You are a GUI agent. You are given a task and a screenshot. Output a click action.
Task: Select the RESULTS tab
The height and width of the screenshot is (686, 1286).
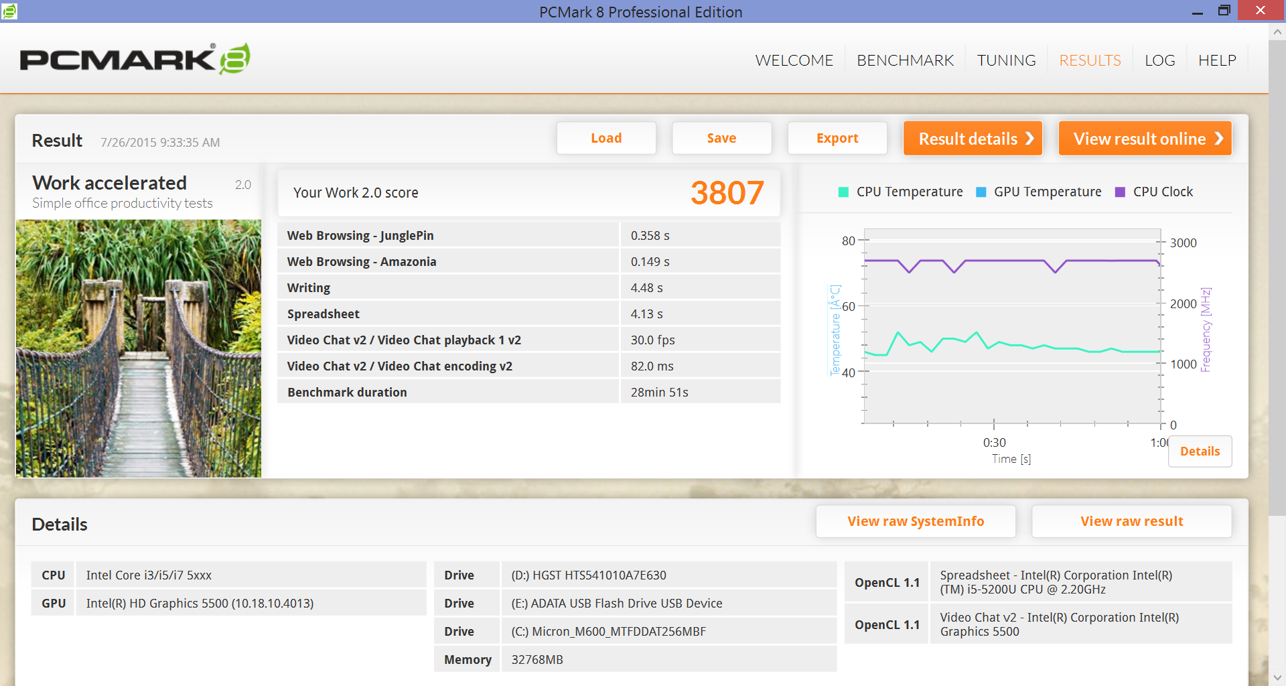[x=1090, y=60]
